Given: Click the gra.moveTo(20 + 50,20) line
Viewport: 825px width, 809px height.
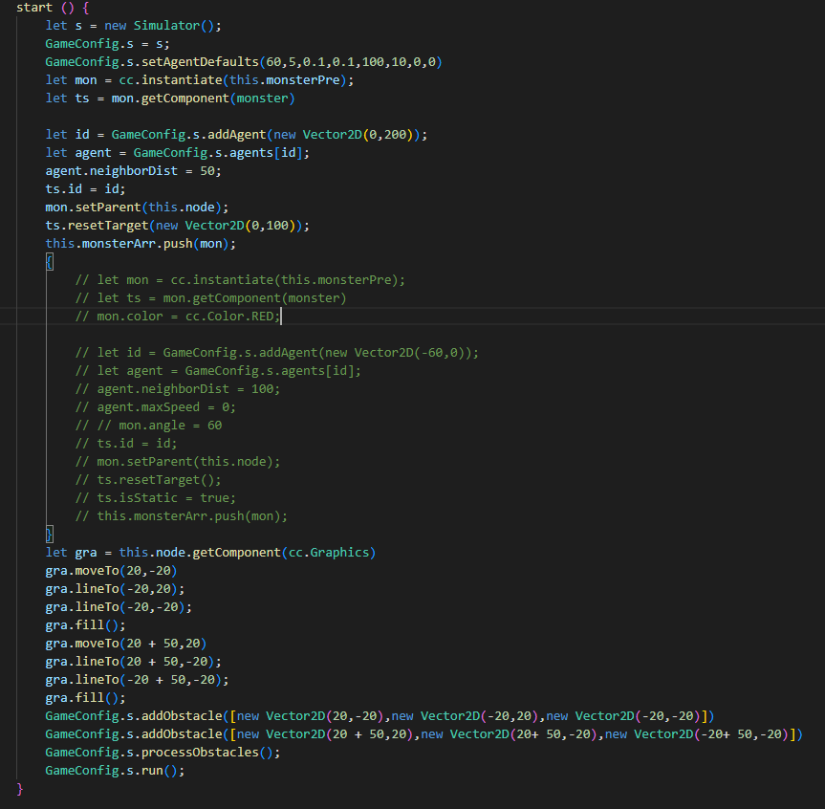Looking at the screenshot, I should (125, 643).
